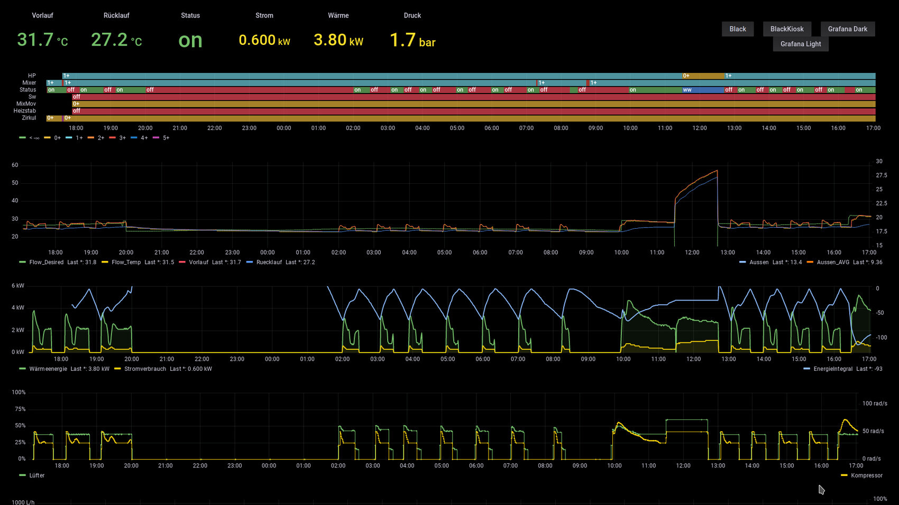Click the Kompressor legend color marker
Screen dimensions: 899x505
pyautogui.click(x=844, y=475)
